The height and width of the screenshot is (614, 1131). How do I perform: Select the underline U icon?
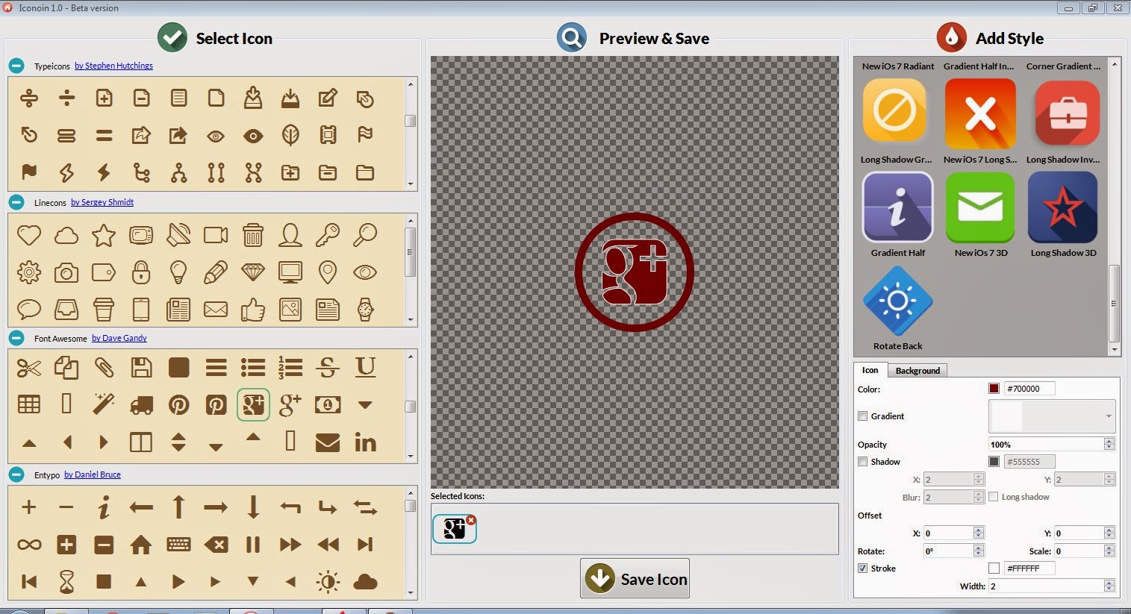365,367
